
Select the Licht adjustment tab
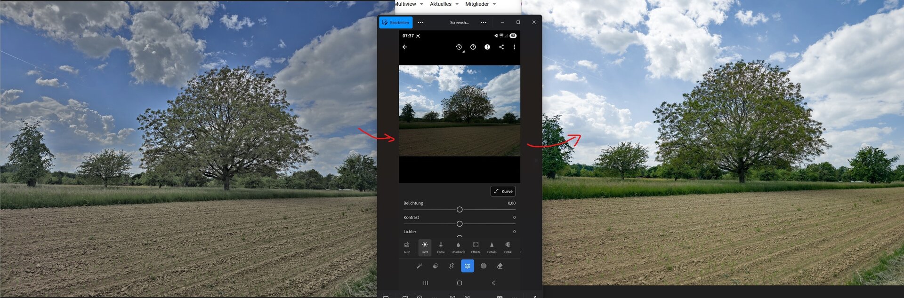pyautogui.click(x=425, y=247)
